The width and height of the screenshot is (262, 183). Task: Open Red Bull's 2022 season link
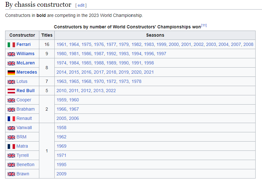click(111, 91)
